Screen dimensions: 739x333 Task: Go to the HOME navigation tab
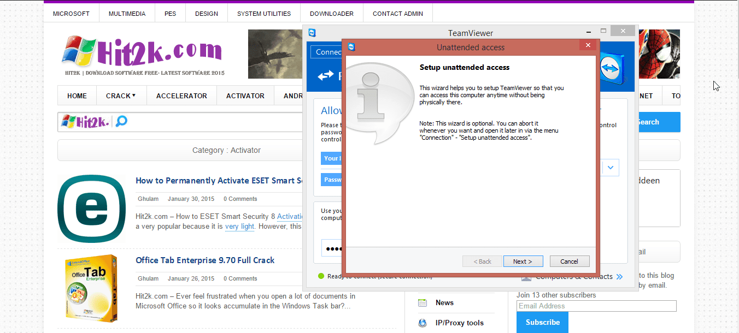point(77,96)
